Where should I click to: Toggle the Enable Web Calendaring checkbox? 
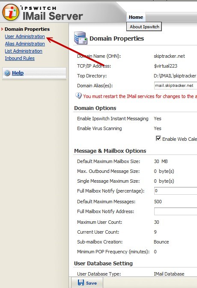pos(158,138)
